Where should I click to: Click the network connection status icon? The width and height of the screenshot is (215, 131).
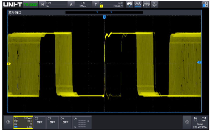coord(204,119)
